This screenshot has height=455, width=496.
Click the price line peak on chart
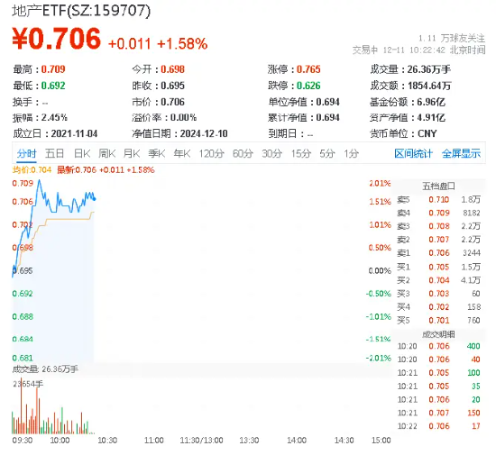point(39,180)
